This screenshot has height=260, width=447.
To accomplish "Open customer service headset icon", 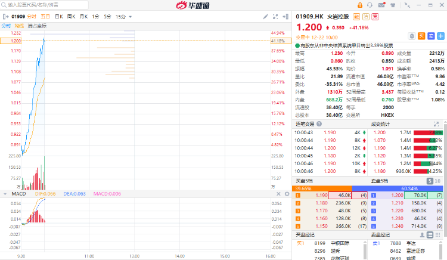I will click(370, 5).
